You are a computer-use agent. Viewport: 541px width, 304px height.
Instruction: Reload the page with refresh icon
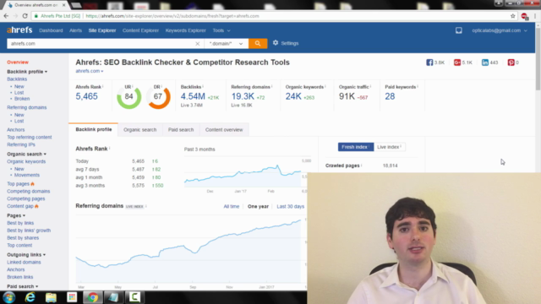[x=25, y=16]
